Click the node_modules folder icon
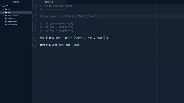 point(6,15)
